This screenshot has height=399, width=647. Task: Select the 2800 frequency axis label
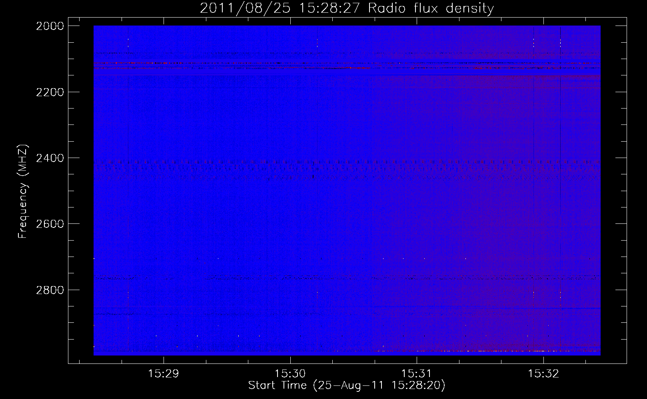pos(50,290)
